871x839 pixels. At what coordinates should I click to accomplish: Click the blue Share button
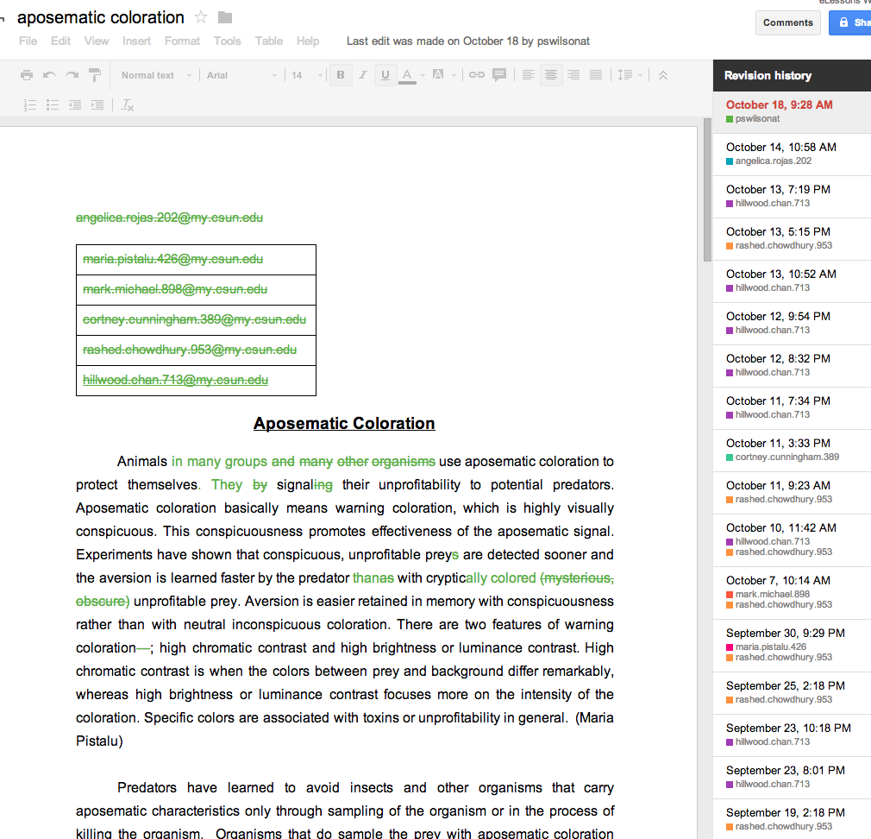click(850, 22)
